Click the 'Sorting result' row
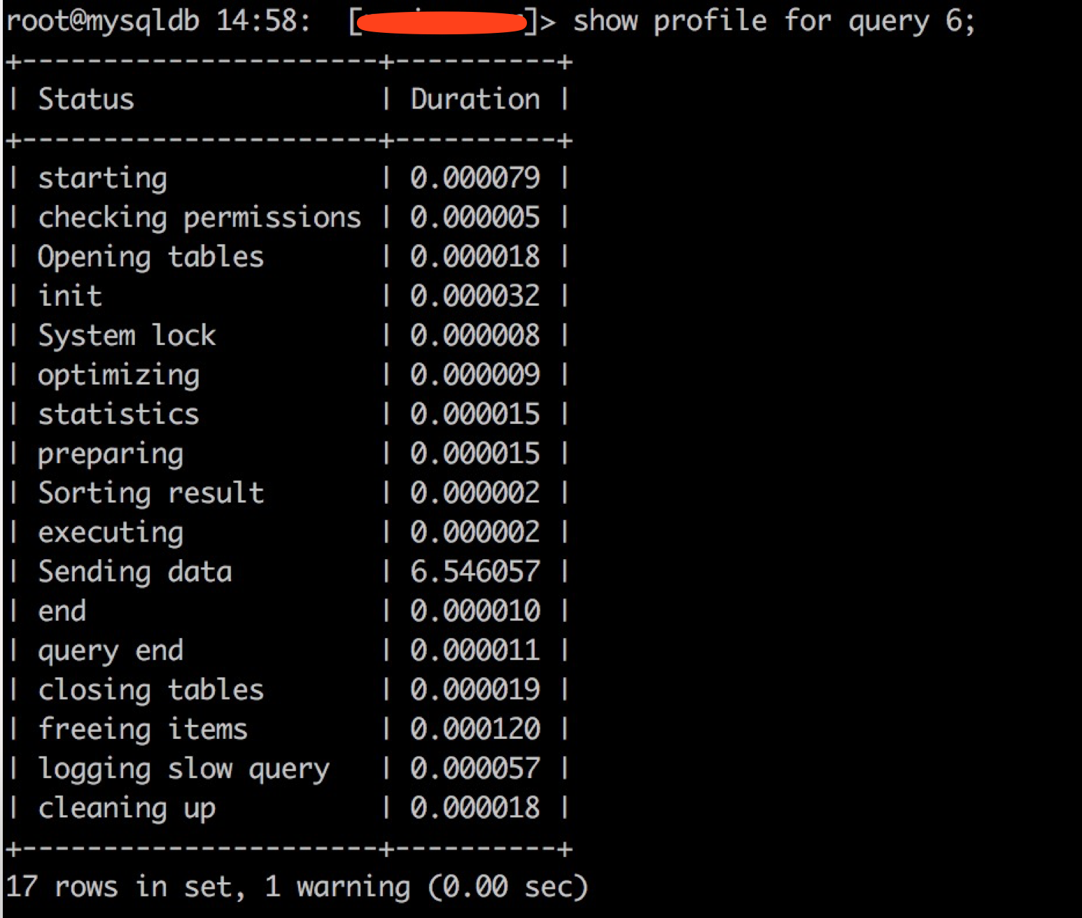 point(151,492)
